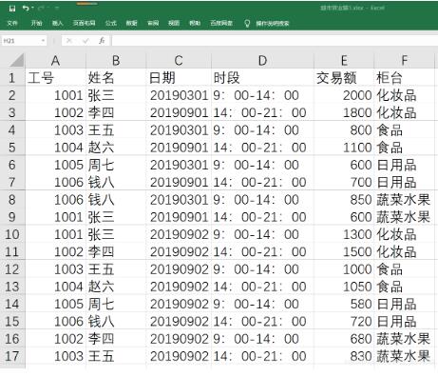Click the 交易额 header cell
This screenshot has height=377, width=438.
(344, 77)
